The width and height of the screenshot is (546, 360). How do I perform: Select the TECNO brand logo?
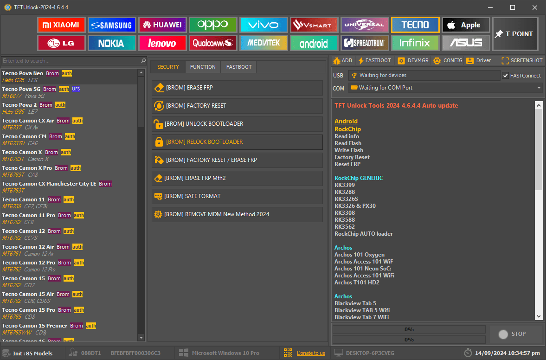click(415, 25)
